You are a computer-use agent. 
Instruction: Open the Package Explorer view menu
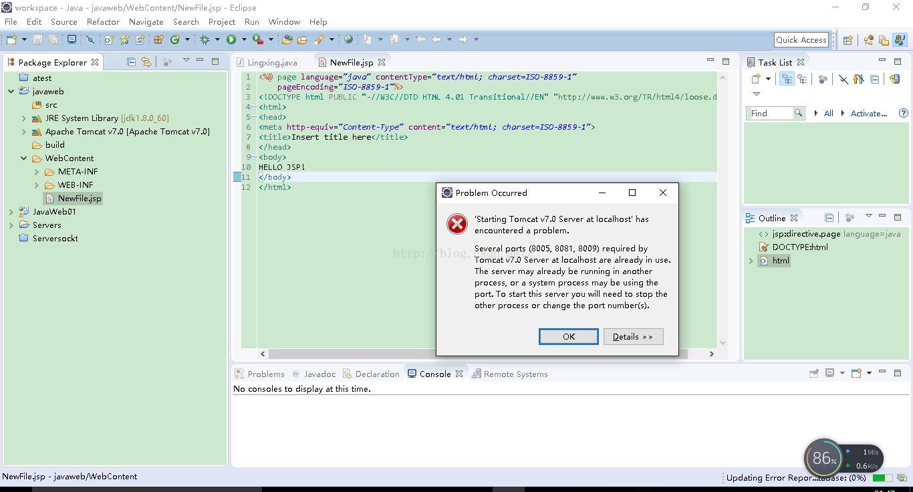tap(186, 61)
